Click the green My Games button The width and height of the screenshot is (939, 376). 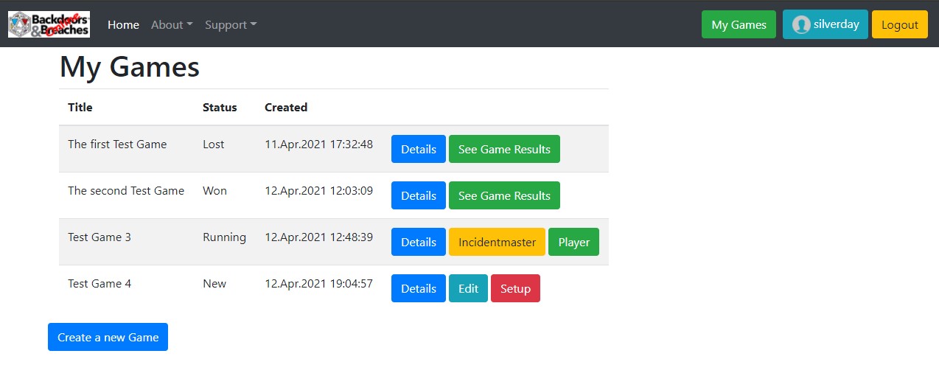(x=739, y=24)
